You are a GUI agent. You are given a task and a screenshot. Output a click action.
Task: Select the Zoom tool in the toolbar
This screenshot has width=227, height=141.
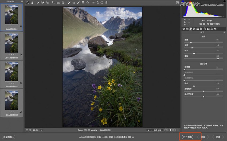[x=27, y=3]
